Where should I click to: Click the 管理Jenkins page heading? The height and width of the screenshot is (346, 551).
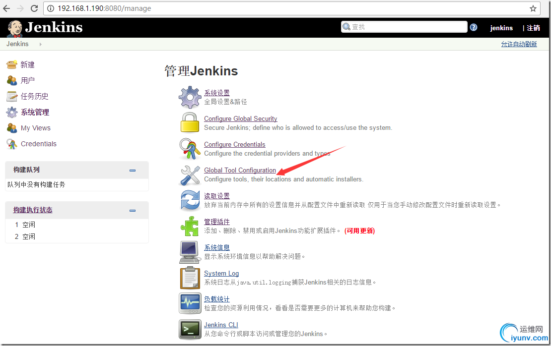click(201, 71)
